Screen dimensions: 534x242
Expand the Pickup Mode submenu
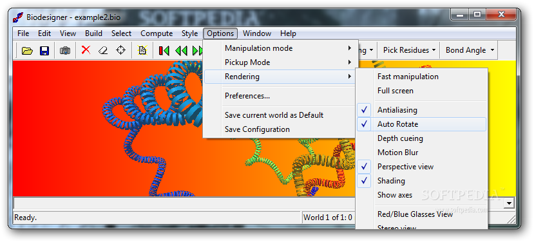280,62
